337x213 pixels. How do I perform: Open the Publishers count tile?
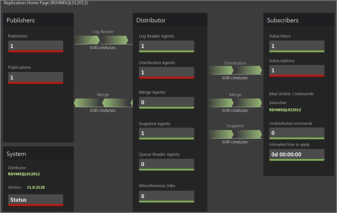[x=36, y=46]
